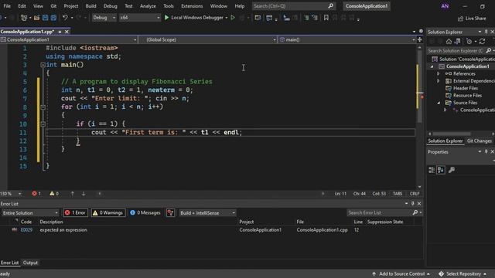Toggle the 0 Warnings filter button
The width and height of the screenshot is (495, 278).
[x=108, y=213]
